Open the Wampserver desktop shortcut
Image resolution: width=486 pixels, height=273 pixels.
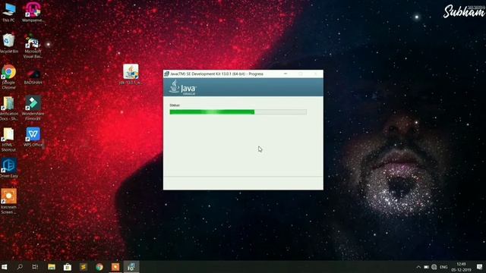33,12
